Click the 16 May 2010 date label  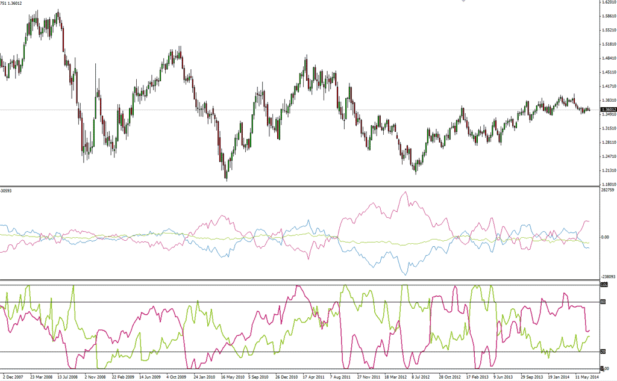pyautogui.click(x=233, y=377)
